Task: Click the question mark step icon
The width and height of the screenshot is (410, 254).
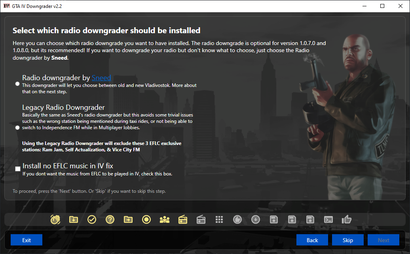Action: tap(110, 220)
